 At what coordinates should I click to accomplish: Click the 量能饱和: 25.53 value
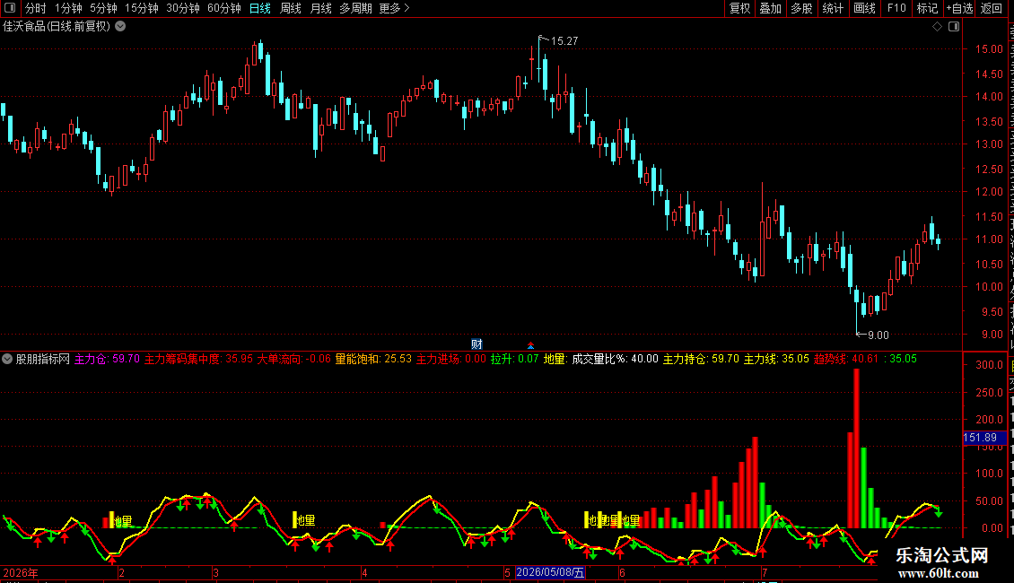pos(373,359)
